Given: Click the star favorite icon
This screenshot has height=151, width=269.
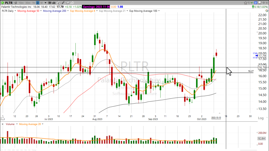Looking at the screenshot, I should click(246, 3).
